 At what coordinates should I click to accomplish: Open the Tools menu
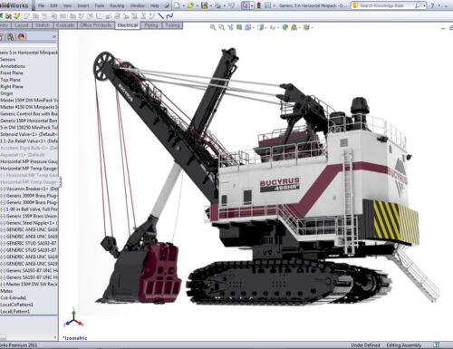click(100, 5)
